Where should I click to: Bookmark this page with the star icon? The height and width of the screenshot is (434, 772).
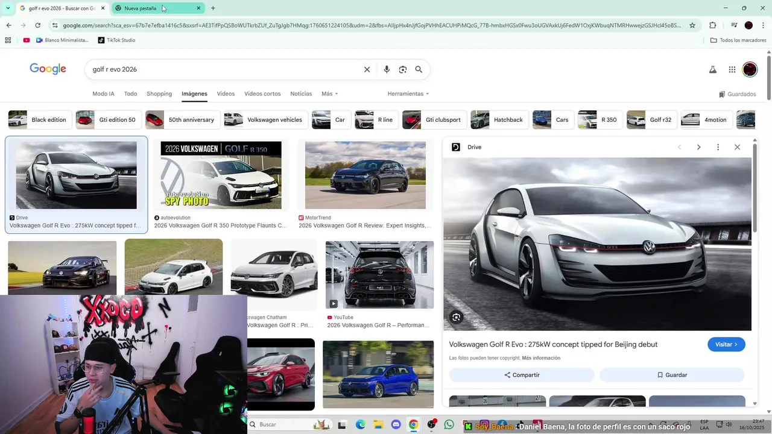[x=692, y=25]
